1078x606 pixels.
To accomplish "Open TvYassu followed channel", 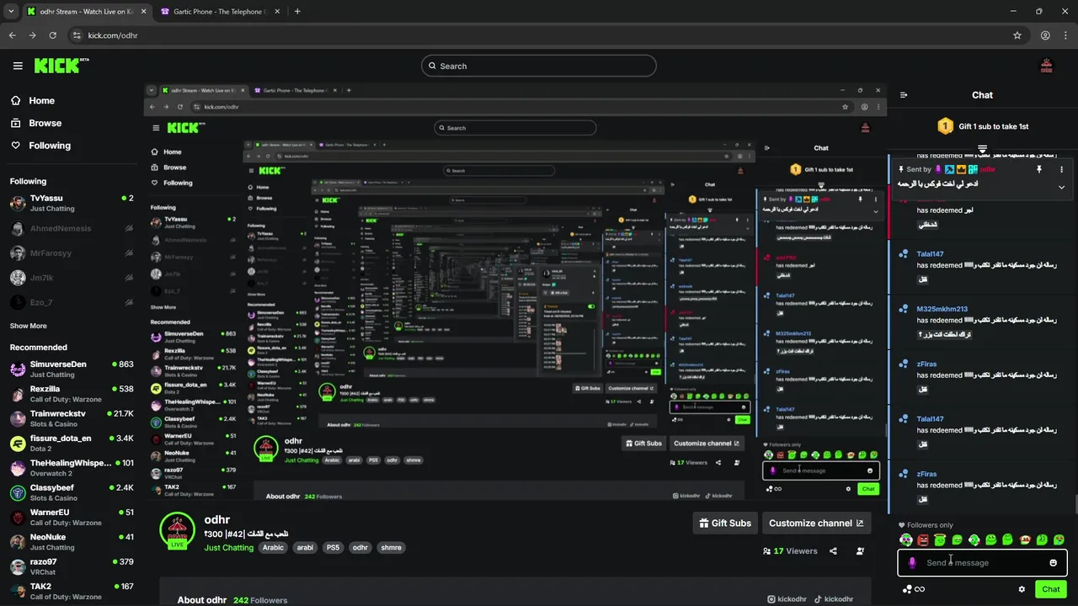I will (x=72, y=203).
